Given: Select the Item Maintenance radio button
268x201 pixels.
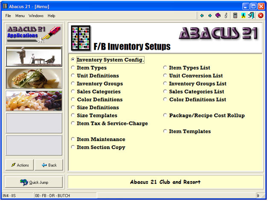Looking at the screenshot, I should tap(73, 139).
